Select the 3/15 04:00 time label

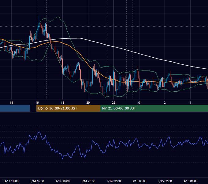tap(190, 181)
